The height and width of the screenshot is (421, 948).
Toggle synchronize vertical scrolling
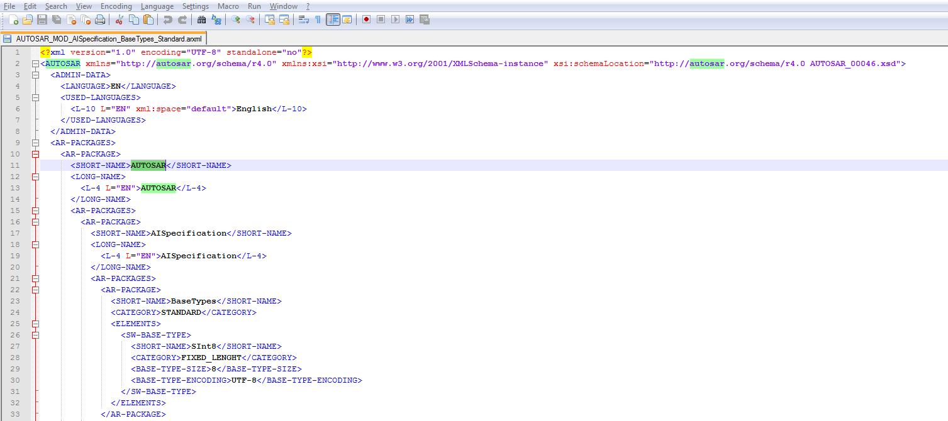(x=270, y=19)
